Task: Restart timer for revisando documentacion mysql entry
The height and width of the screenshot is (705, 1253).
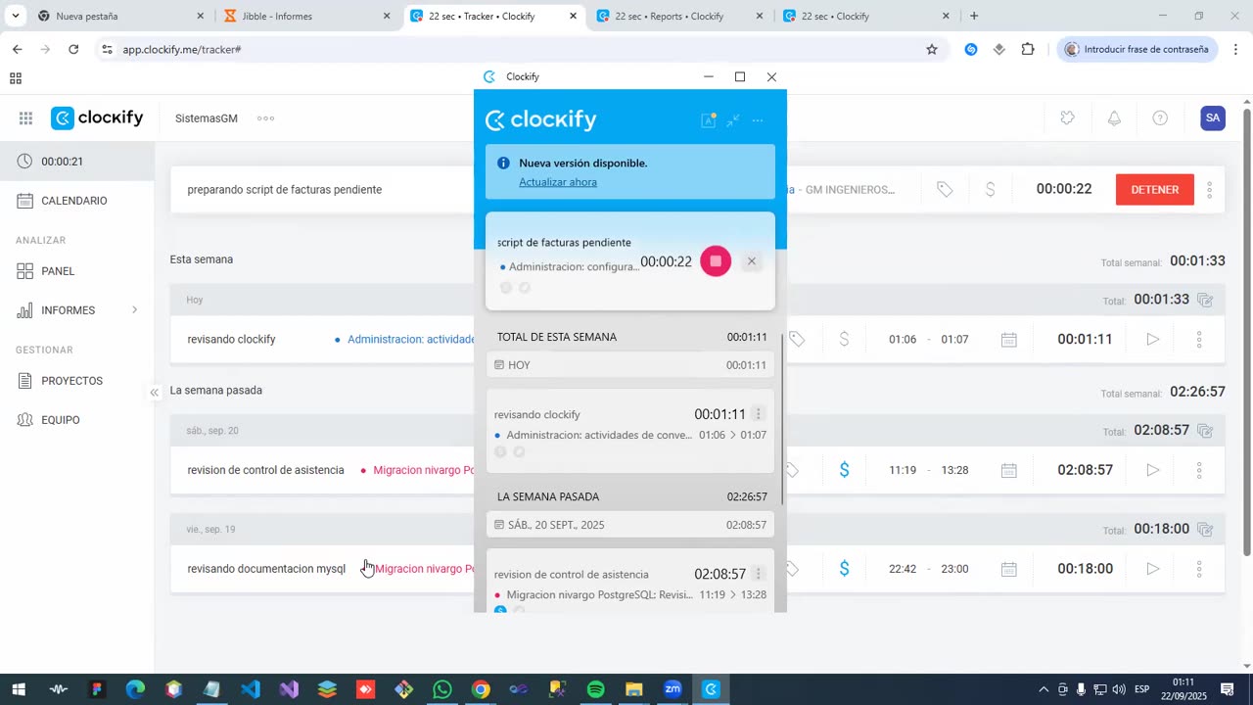Action: [1153, 569]
